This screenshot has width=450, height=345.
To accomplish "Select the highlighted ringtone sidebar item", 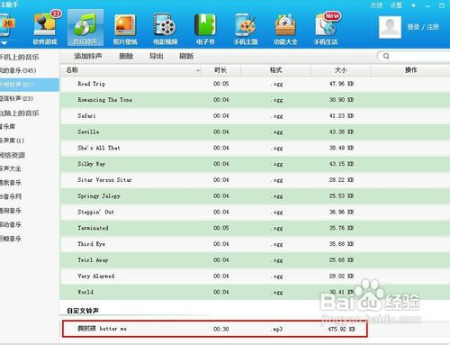I will pos(30,85).
